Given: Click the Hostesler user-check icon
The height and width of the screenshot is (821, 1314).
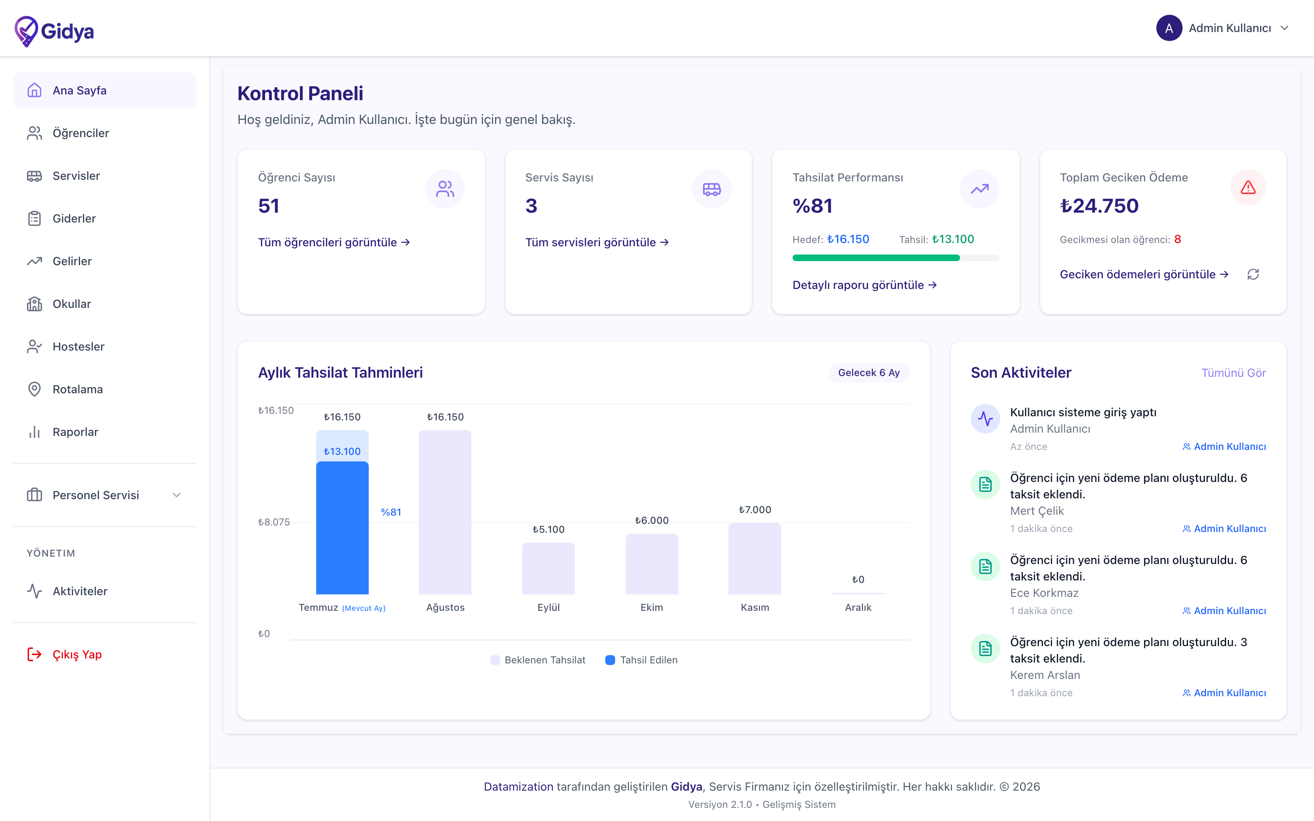Looking at the screenshot, I should [x=34, y=346].
